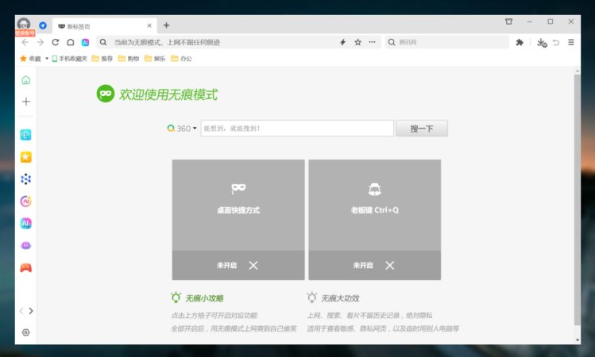Click the lightning speed mode icon in address bar
The image size is (595, 357).
point(343,42)
